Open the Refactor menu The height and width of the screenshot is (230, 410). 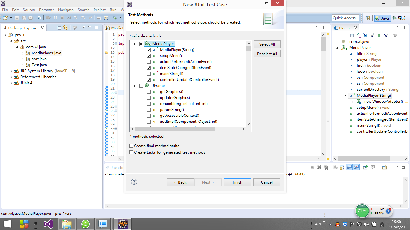click(x=46, y=10)
